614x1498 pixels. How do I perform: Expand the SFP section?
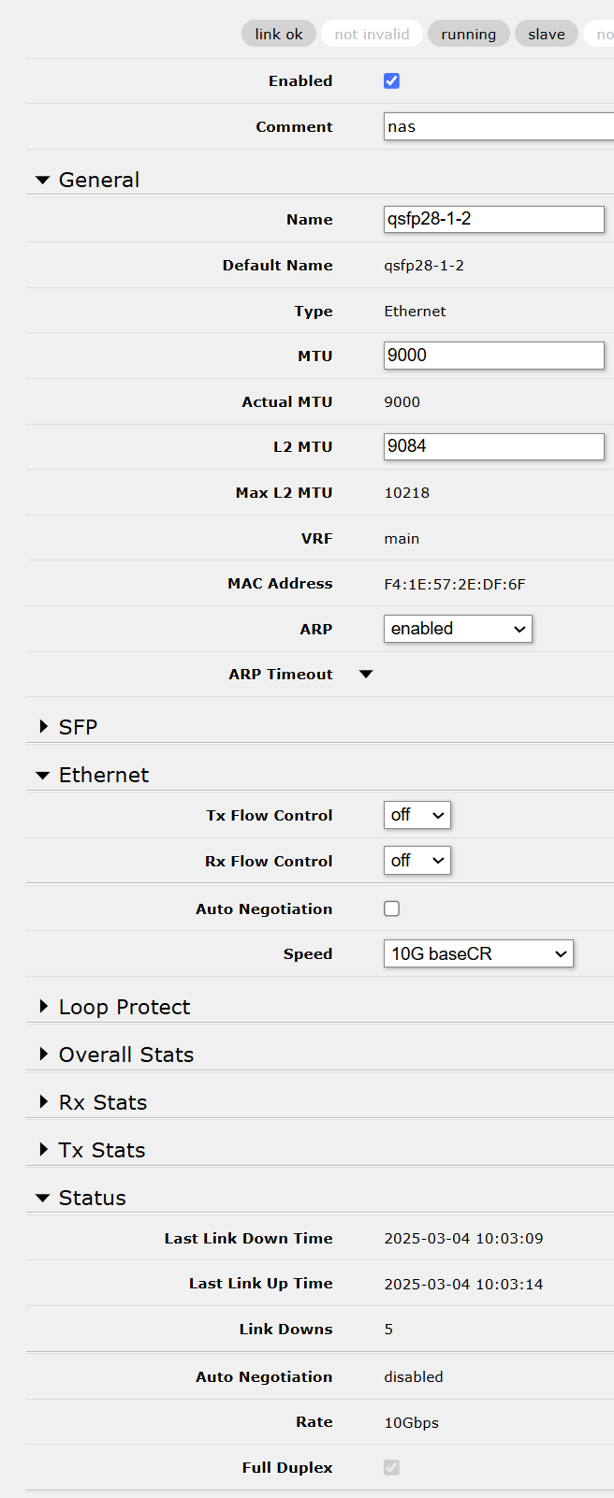pyautogui.click(x=43, y=725)
